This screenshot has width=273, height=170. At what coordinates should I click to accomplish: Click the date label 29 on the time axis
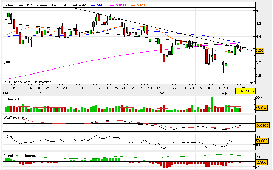(x=65, y=88)
